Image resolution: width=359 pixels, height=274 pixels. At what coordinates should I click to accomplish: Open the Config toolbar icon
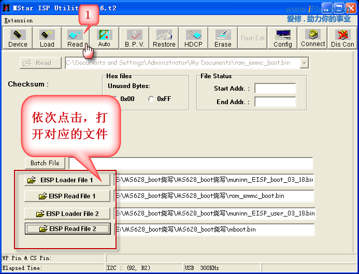[x=283, y=38]
